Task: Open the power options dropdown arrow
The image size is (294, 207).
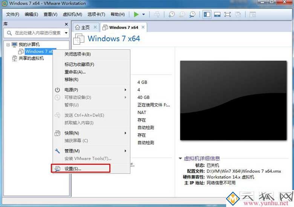Action: pyautogui.click(x=144, y=14)
